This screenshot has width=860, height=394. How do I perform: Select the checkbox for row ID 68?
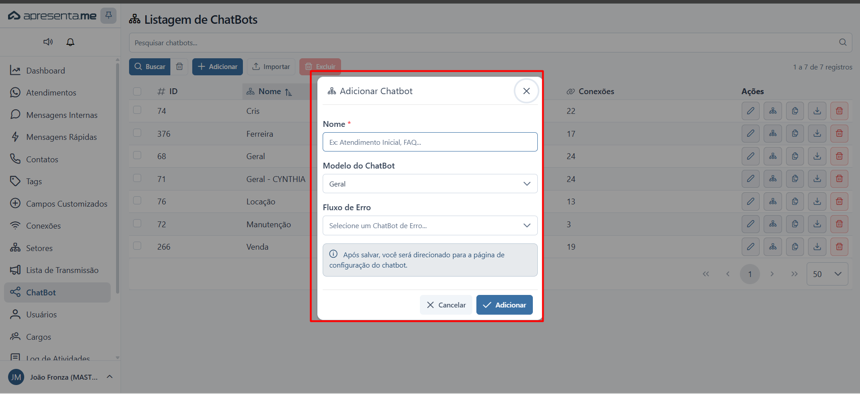pyautogui.click(x=137, y=156)
